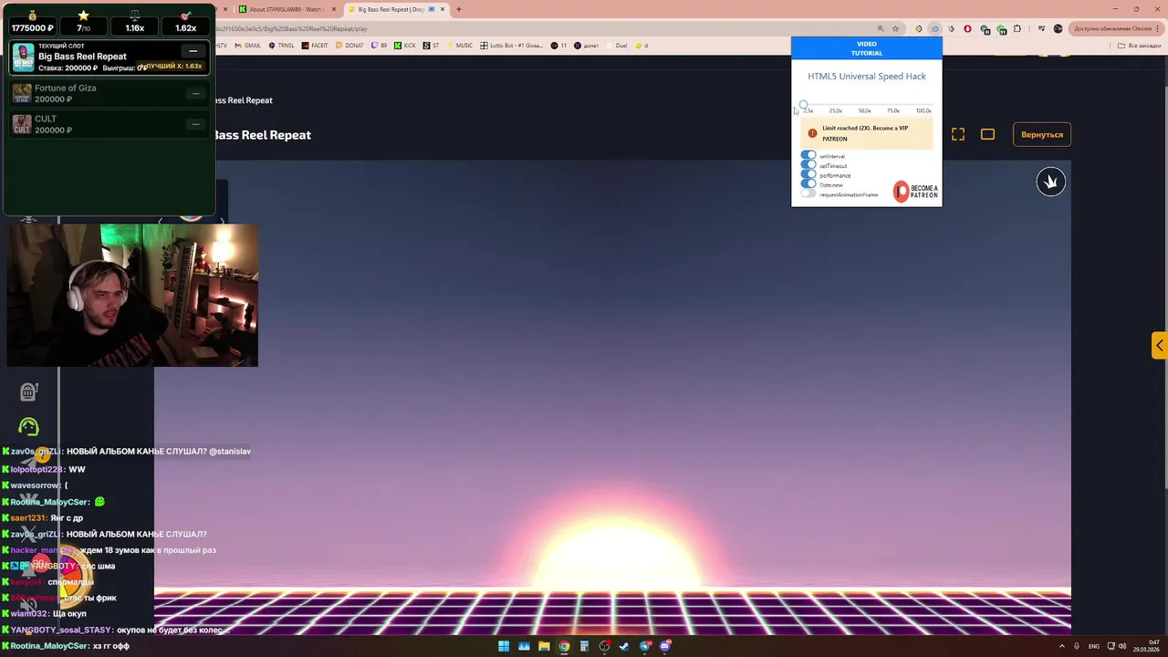
Task: Switch to theater view rectangle icon
Action: (x=987, y=134)
